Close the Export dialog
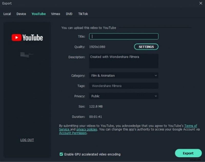Screen dimensions: 205x162 (201, 3)
